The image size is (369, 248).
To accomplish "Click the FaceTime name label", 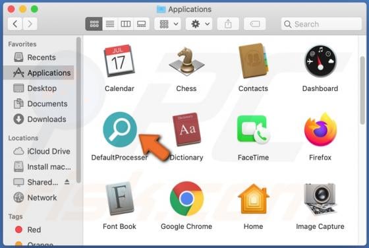I will 253,158.
